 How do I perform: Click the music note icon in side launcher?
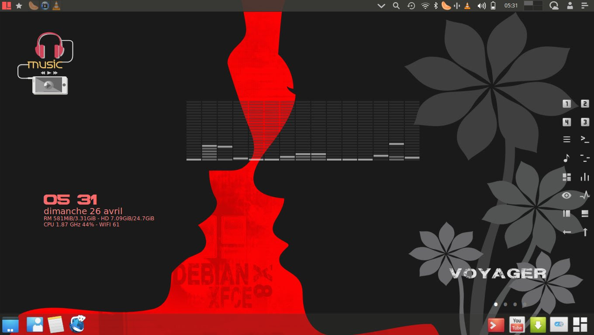click(566, 158)
